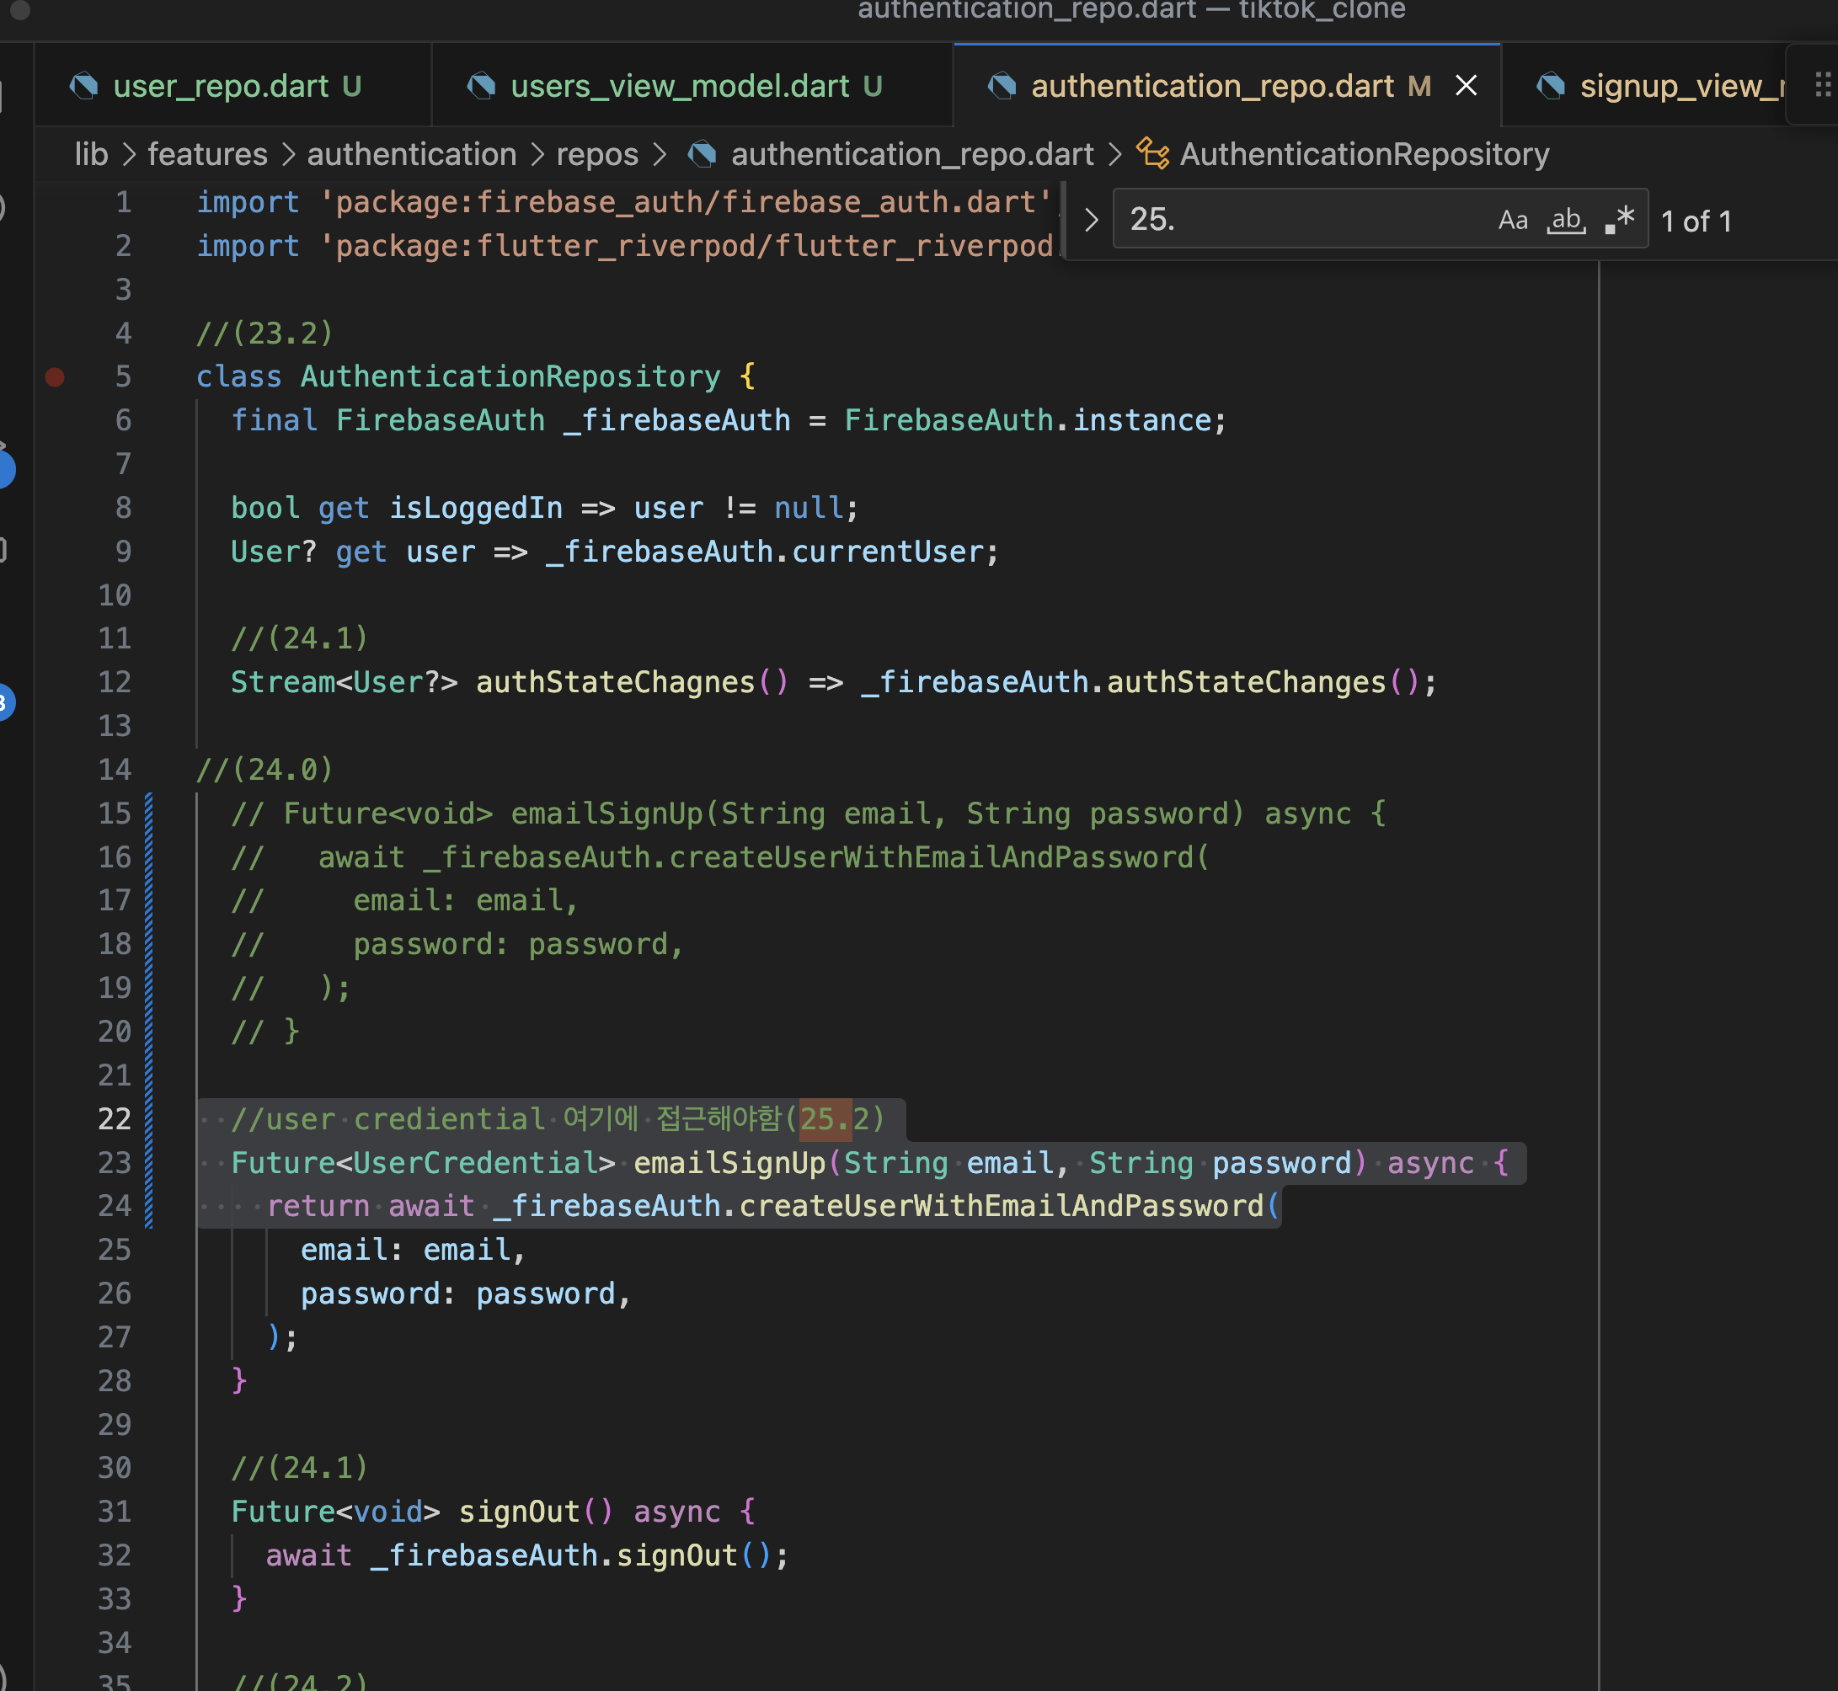This screenshot has width=1838, height=1691.
Task: Open the repos breadcrumb dropdown
Action: [596, 154]
